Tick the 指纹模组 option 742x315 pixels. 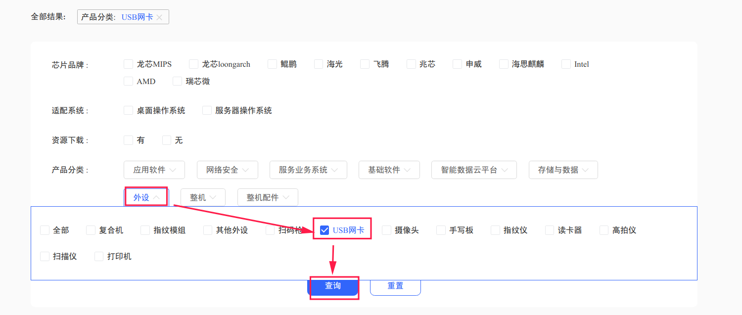(145, 230)
